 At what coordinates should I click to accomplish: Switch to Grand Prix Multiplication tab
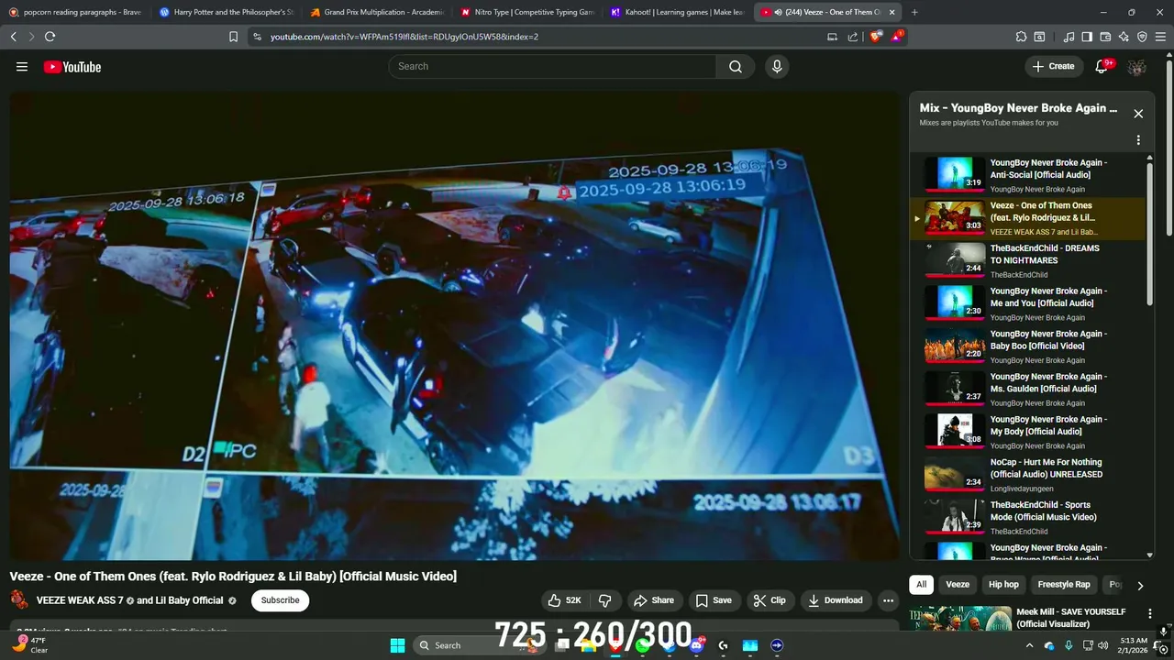pos(376,12)
